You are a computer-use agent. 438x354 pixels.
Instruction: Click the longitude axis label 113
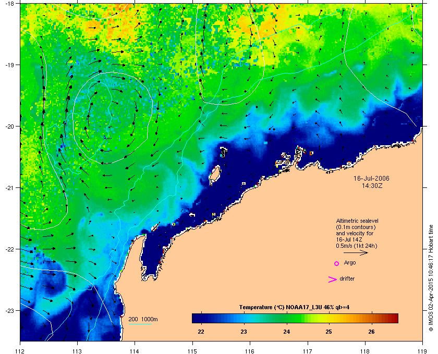point(77,351)
